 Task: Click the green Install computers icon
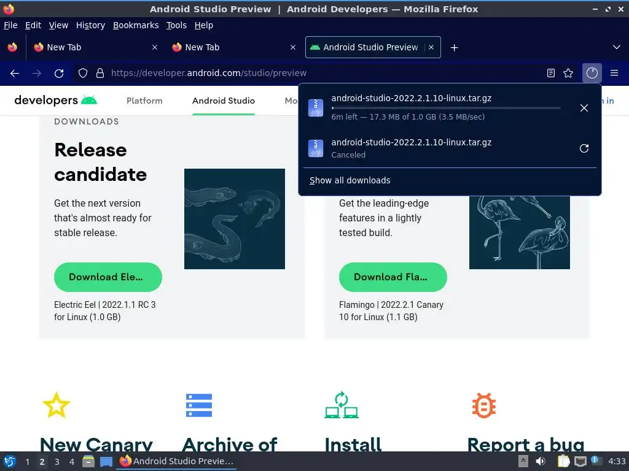point(341,405)
